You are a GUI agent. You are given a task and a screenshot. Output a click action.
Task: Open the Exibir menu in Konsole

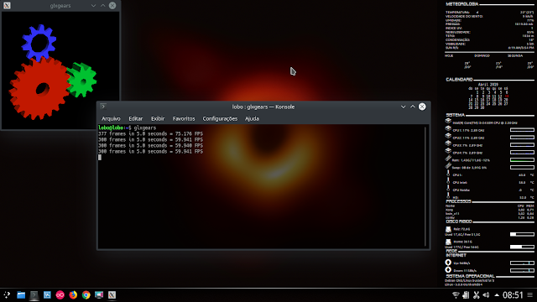(158, 118)
